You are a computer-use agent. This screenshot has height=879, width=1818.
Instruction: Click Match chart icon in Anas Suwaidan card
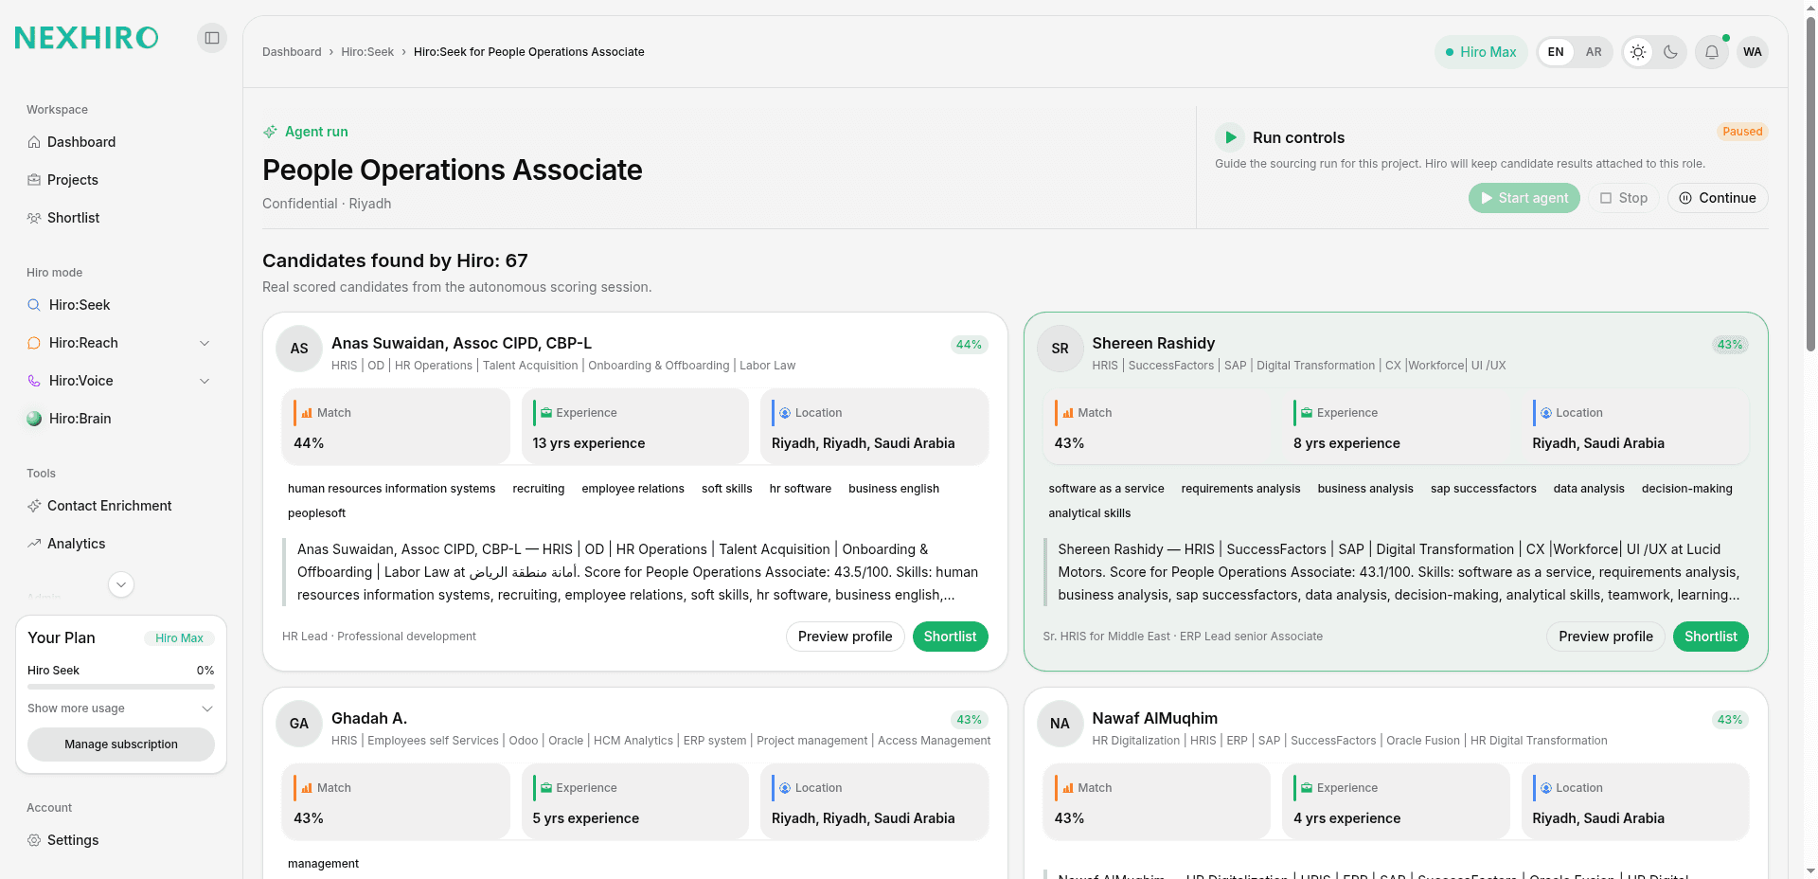point(307,413)
